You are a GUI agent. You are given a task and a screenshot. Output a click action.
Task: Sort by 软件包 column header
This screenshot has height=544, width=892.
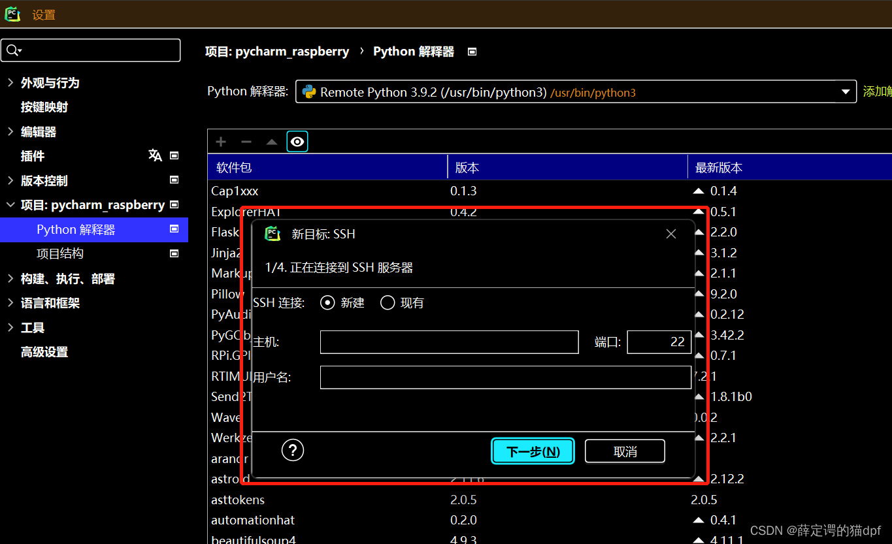(327, 167)
